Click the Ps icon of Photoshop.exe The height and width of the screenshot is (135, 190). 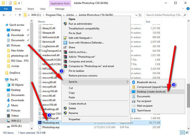click(40, 123)
